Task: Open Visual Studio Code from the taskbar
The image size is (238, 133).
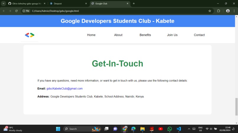Action: pos(179,129)
